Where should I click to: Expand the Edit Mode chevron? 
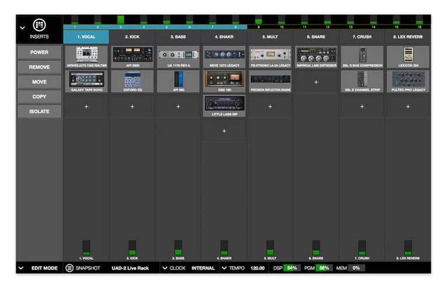tap(21, 268)
